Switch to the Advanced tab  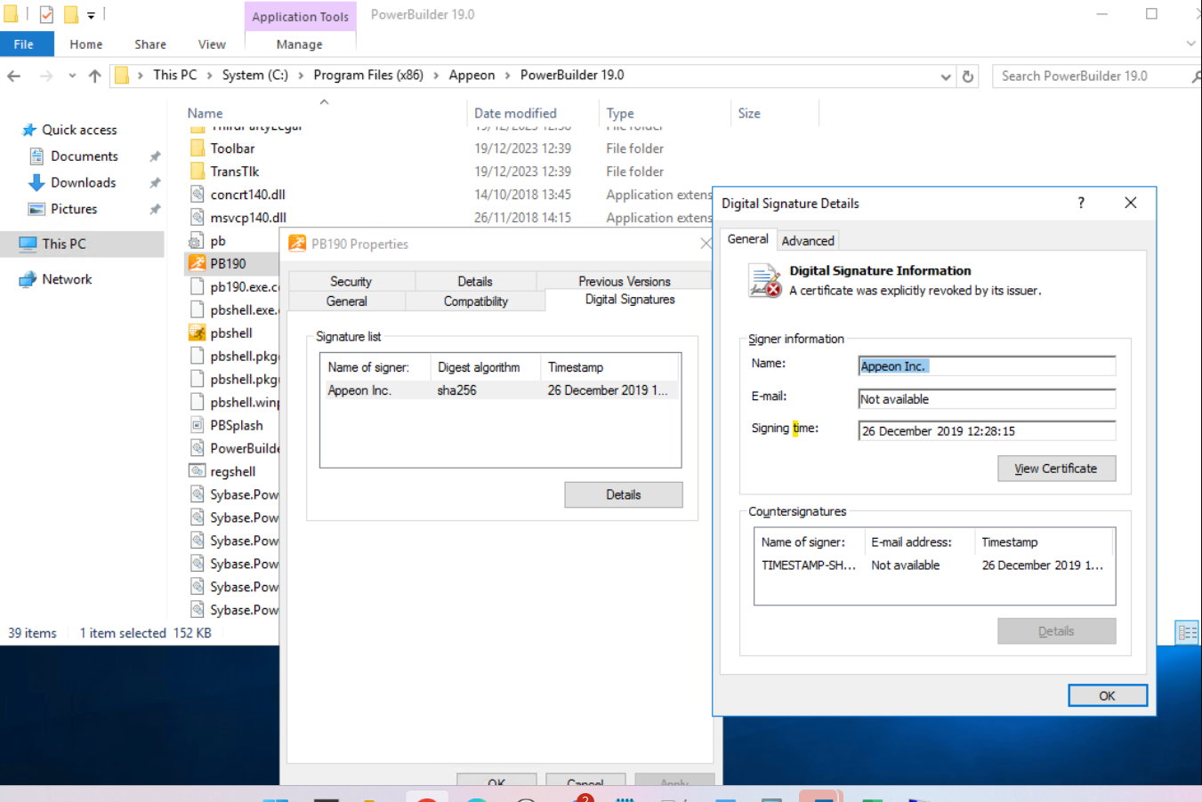[807, 241]
